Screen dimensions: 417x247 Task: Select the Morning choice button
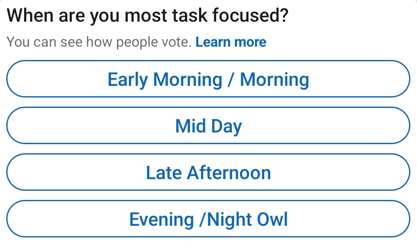pos(208,79)
